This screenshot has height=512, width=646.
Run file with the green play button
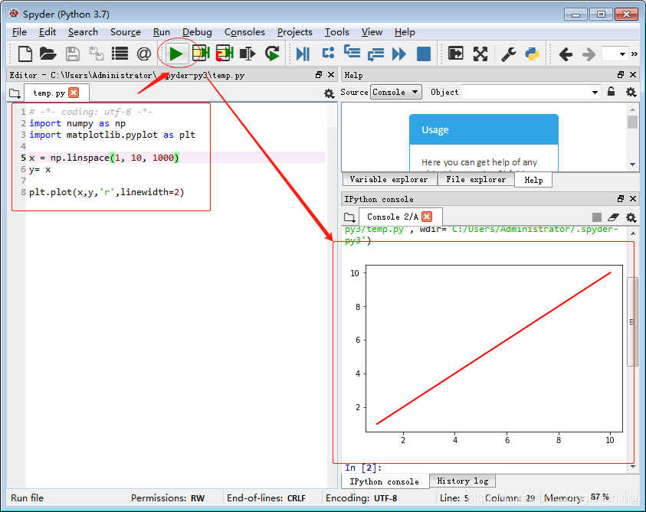pos(176,54)
